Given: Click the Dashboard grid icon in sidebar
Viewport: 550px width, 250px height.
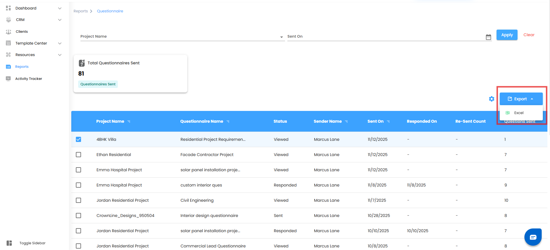Looking at the screenshot, I should click(8, 8).
